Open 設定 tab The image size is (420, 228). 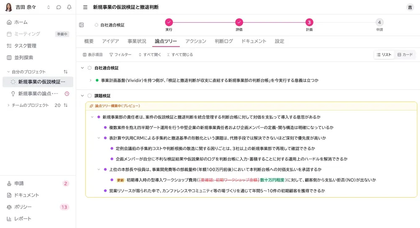pos(279,41)
